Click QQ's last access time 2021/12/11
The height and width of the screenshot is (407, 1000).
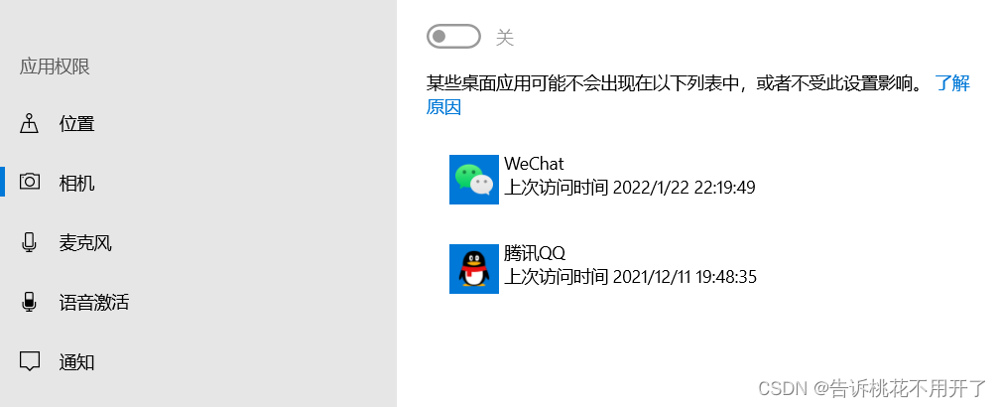(x=630, y=277)
